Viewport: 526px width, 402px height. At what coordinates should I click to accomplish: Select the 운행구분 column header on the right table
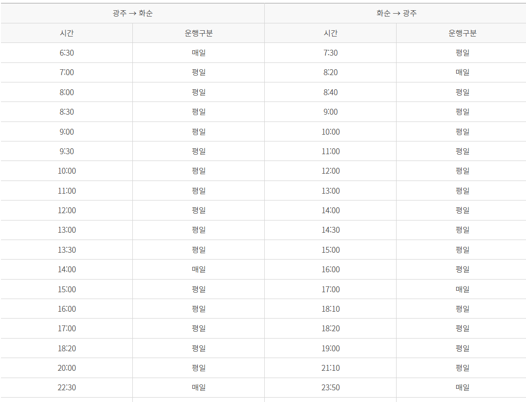(x=461, y=32)
